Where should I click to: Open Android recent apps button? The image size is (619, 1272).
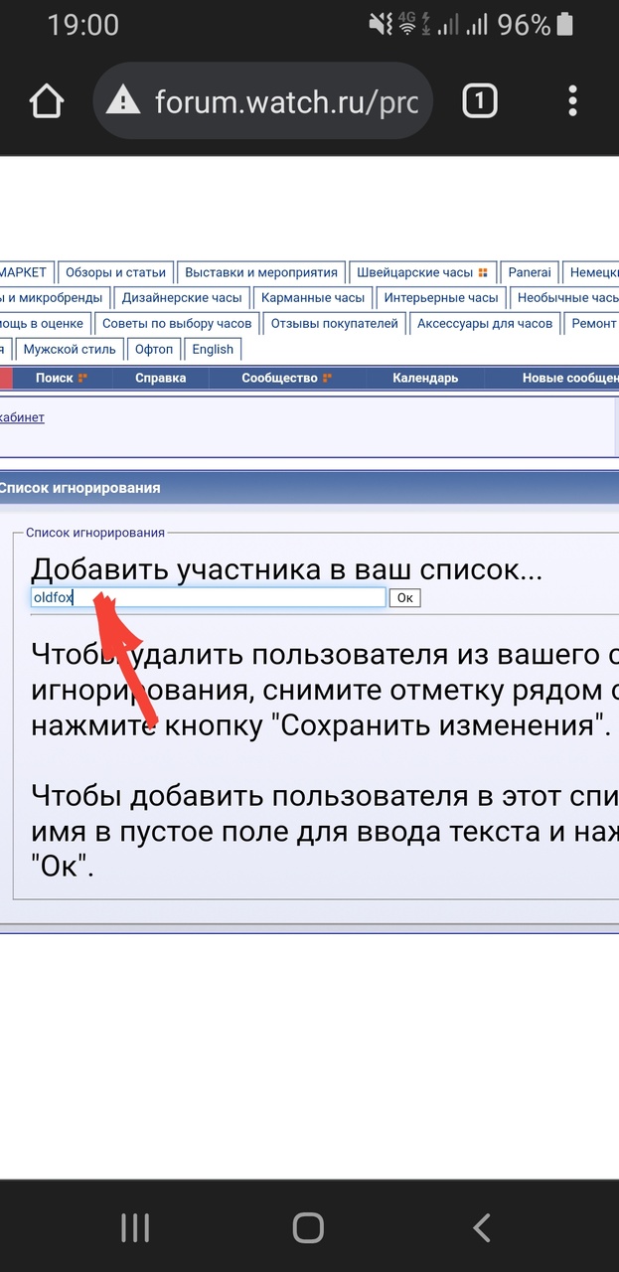[134, 1227]
